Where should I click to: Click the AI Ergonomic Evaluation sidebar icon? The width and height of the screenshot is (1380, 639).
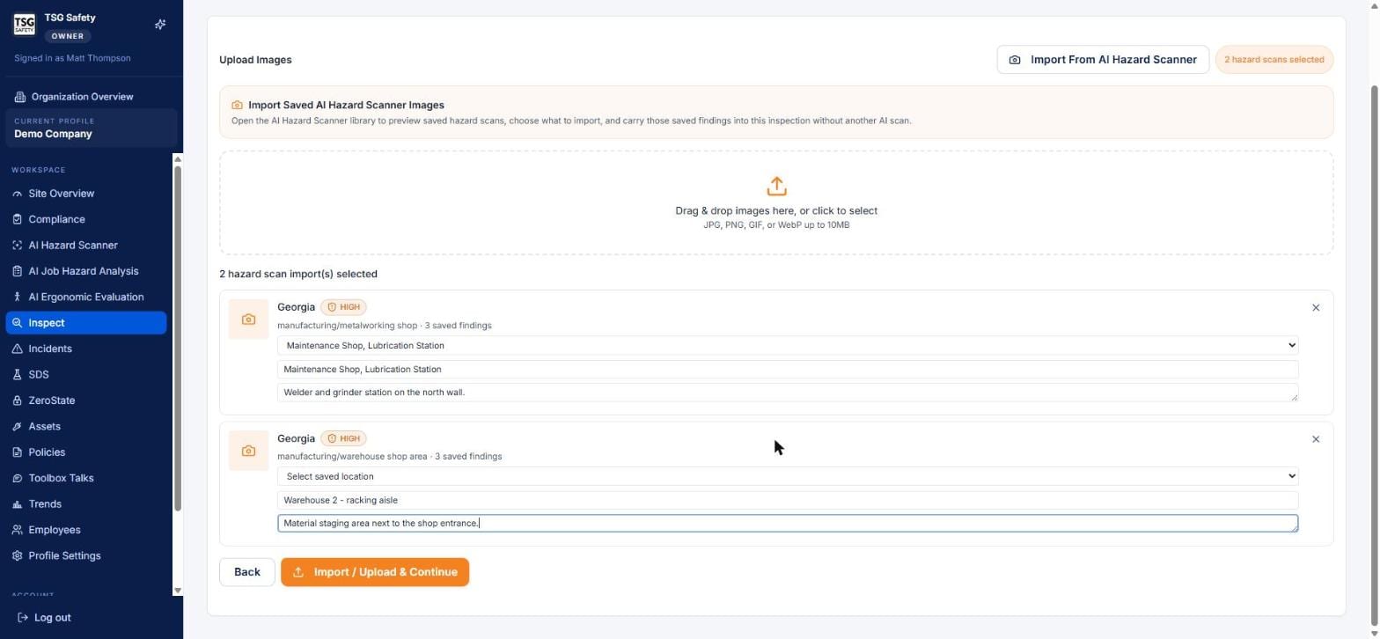click(x=18, y=297)
